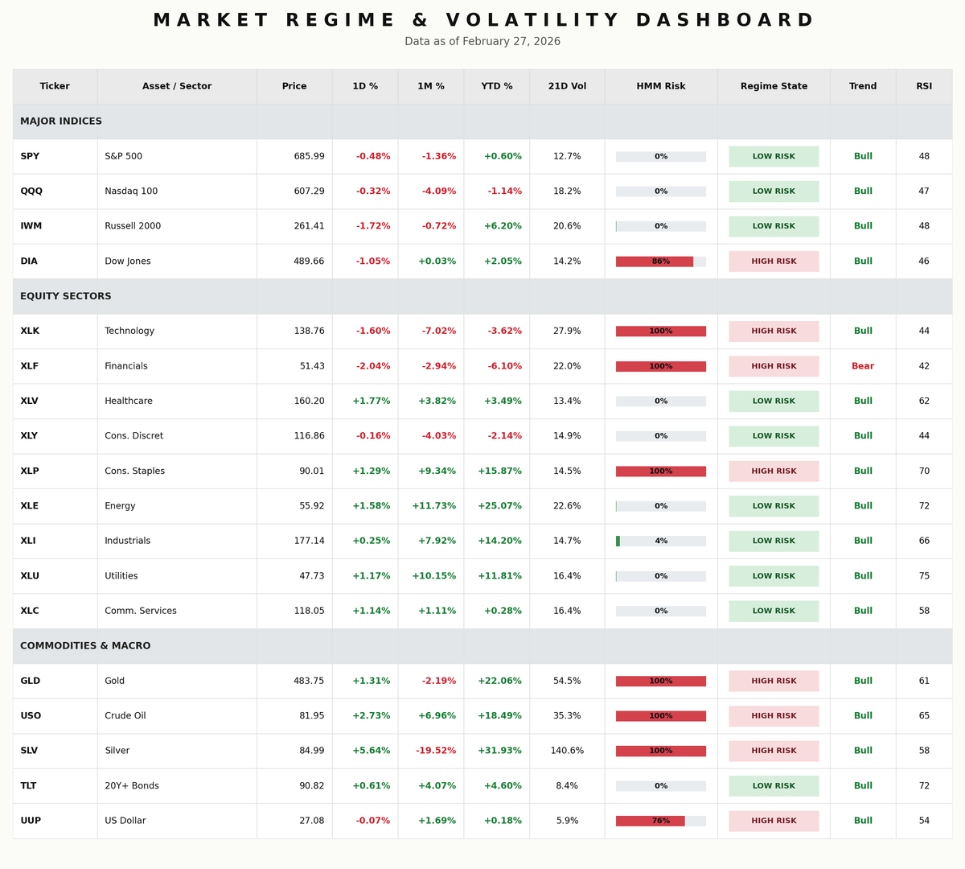
Task: Click the HIGH RISK badge for DIA
Action: (773, 261)
